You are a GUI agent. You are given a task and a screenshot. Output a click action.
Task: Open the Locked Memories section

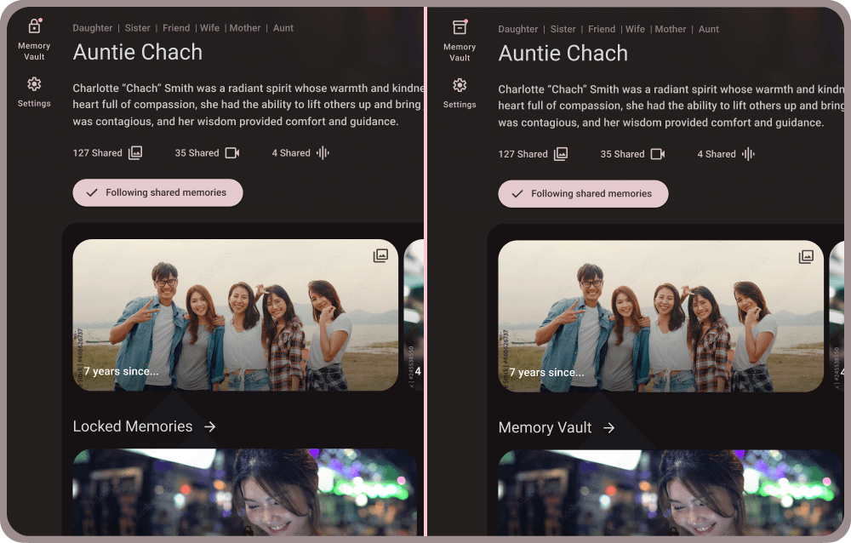[x=133, y=426]
